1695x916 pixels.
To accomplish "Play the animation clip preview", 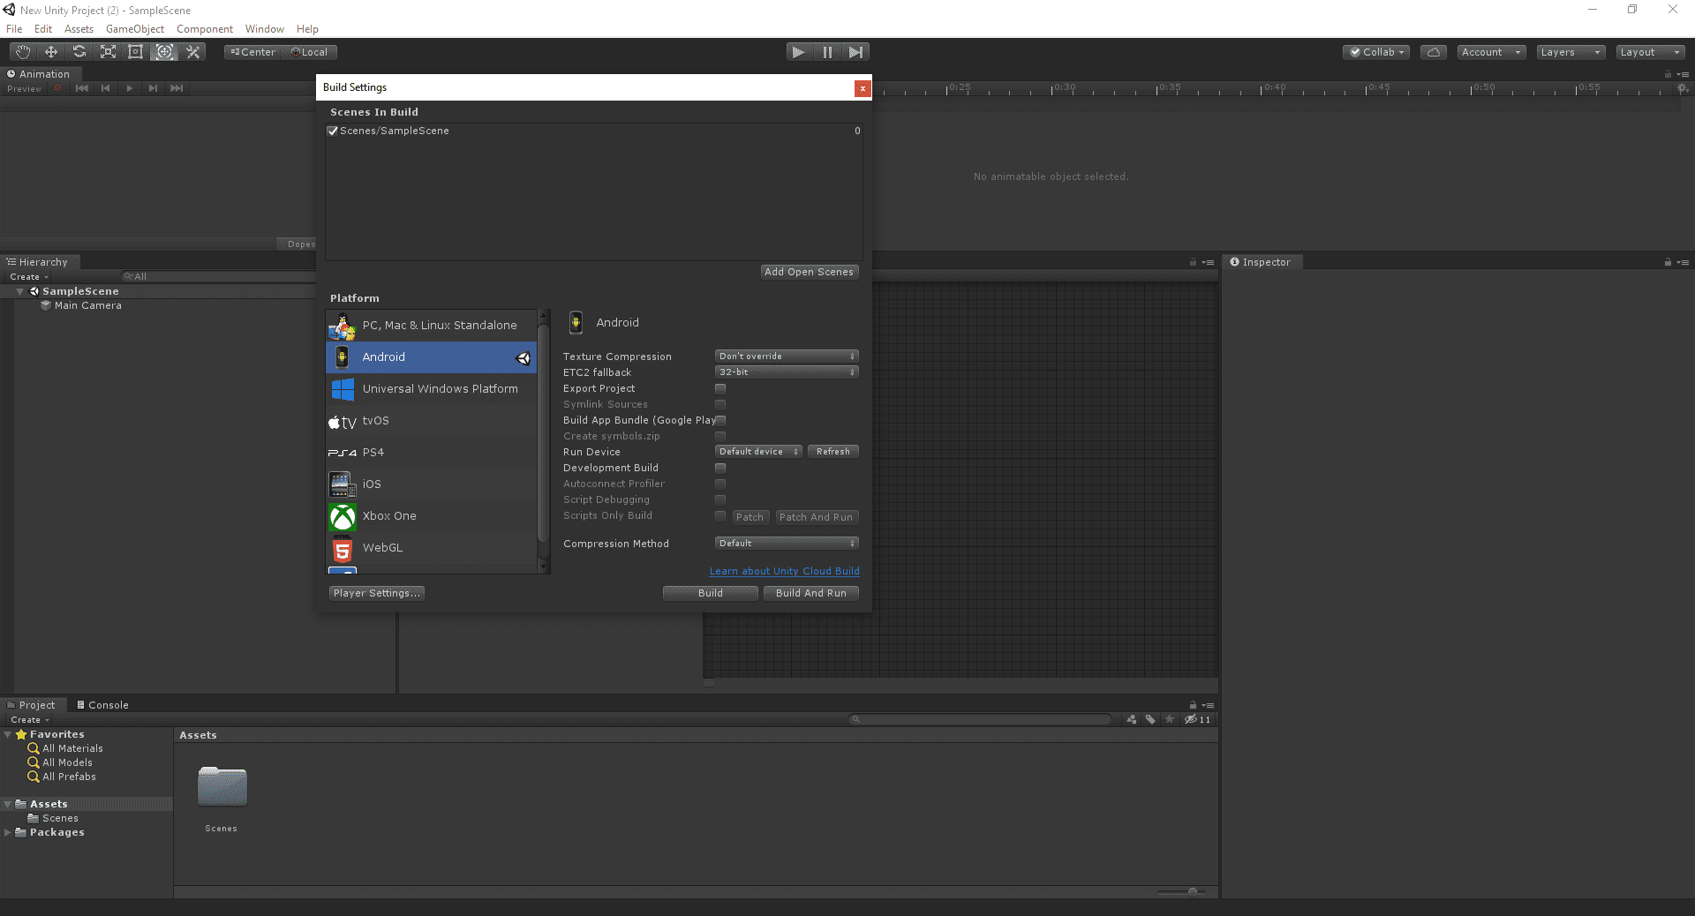I will point(130,88).
